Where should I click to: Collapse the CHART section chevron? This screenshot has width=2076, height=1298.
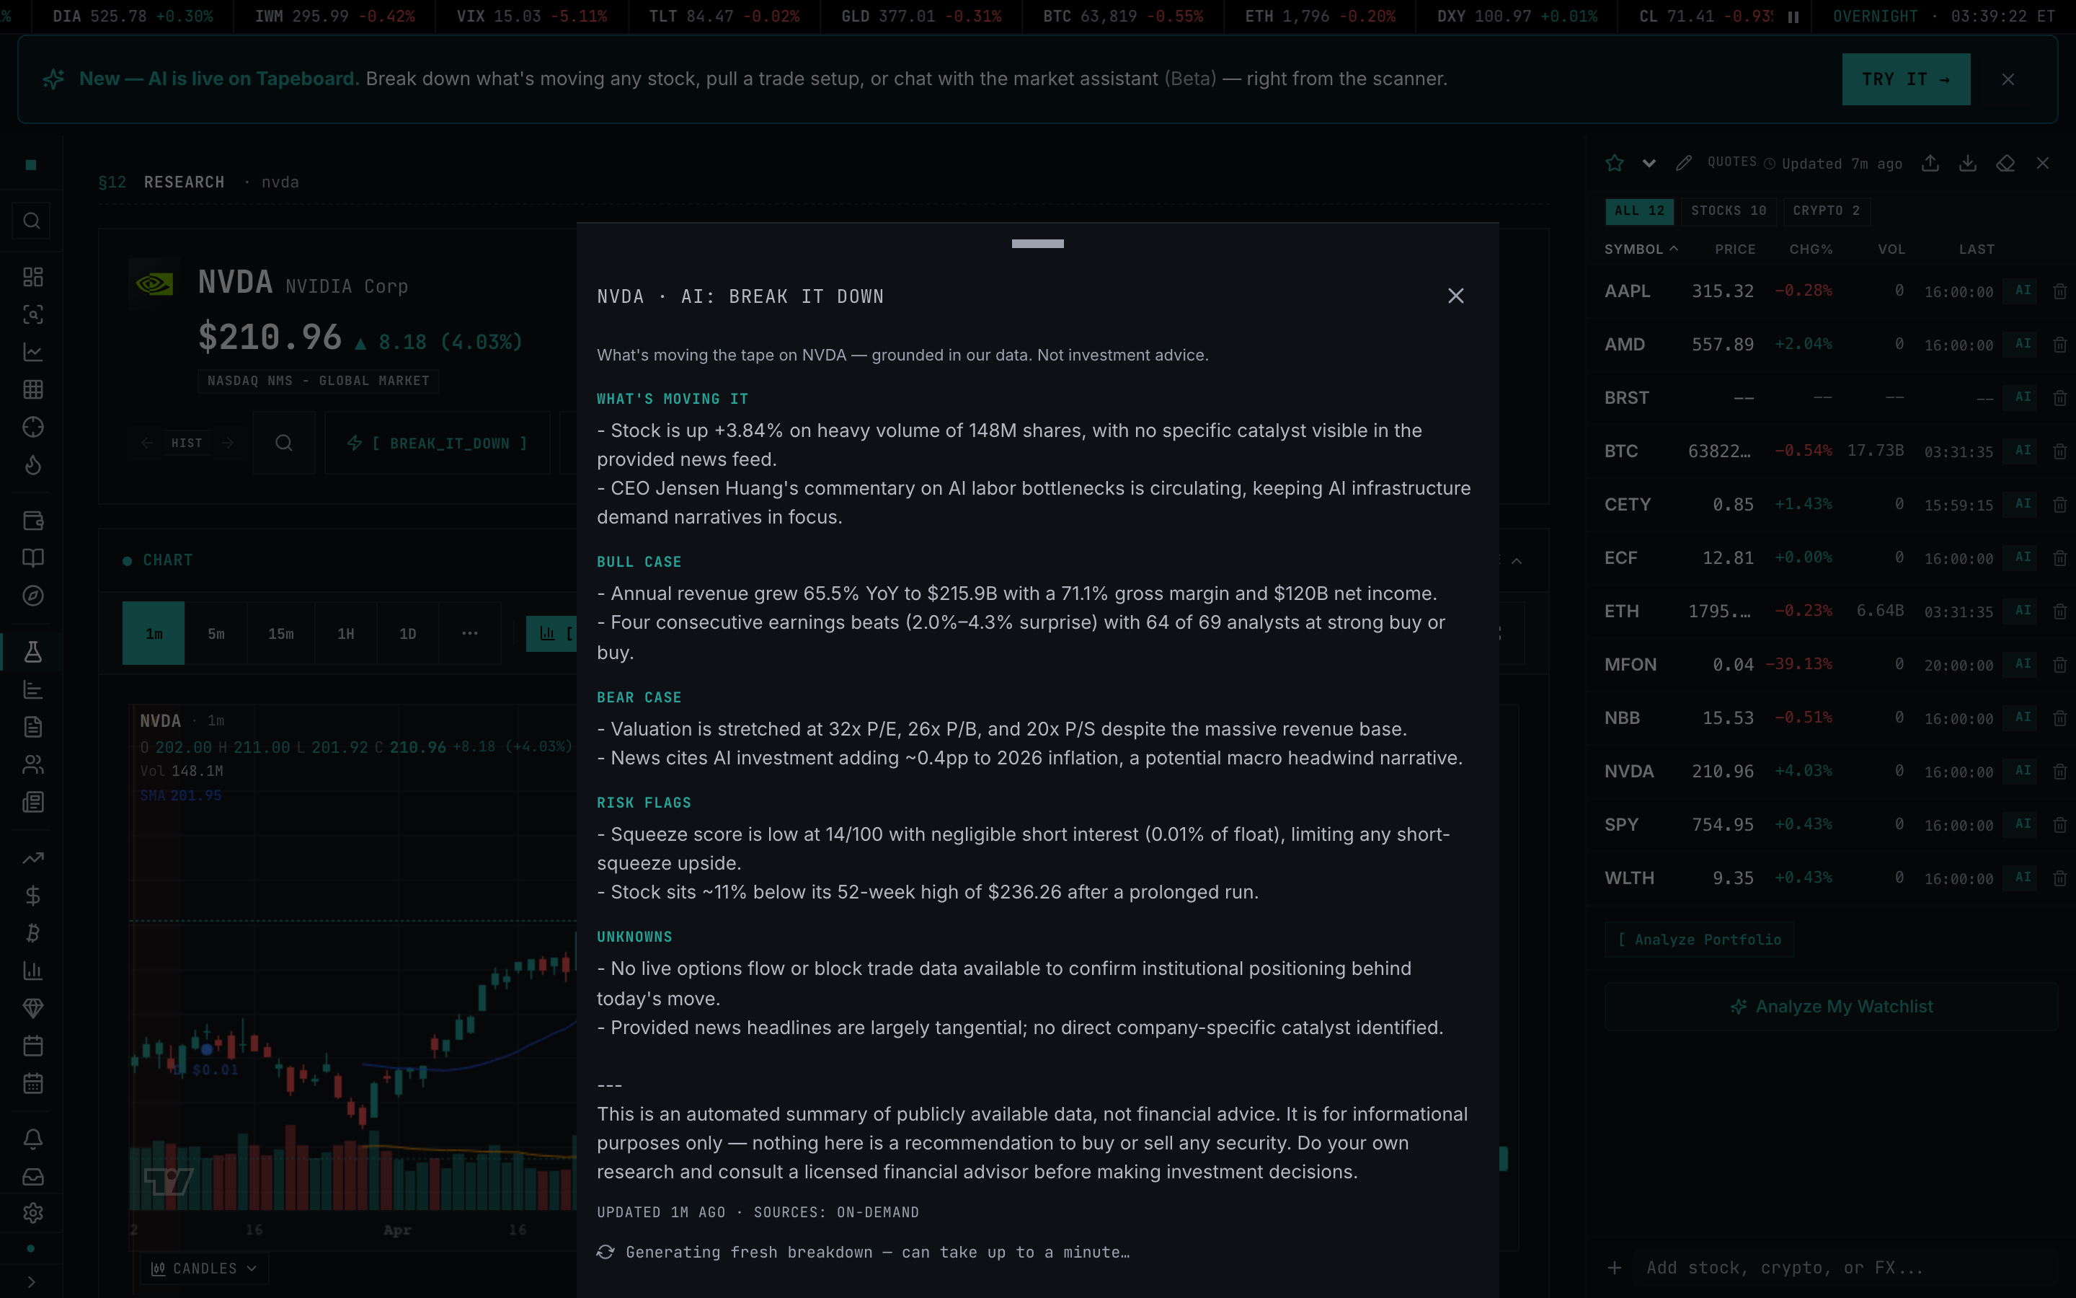coord(1517,560)
